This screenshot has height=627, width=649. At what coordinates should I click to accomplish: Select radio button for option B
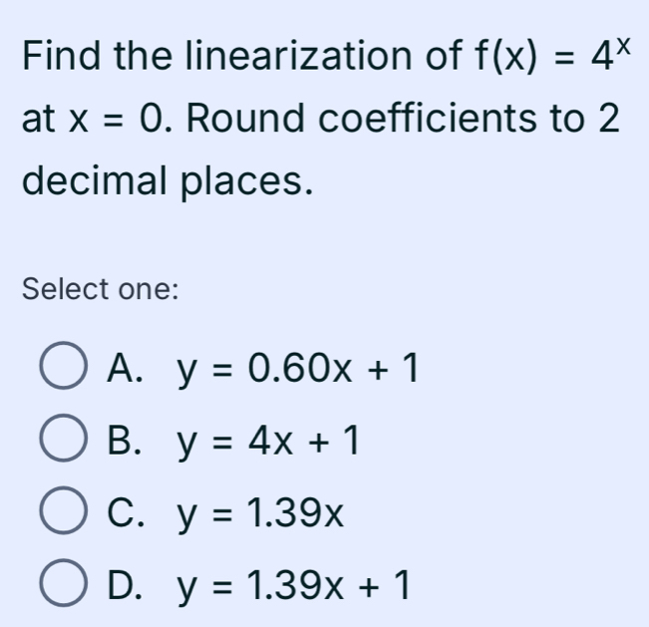tap(64, 438)
